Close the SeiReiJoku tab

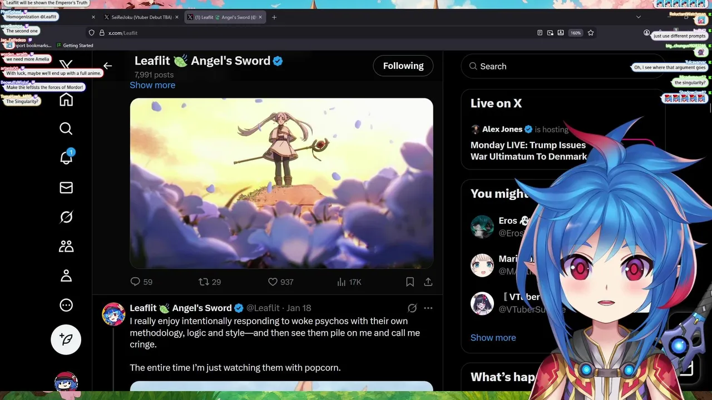click(177, 17)
